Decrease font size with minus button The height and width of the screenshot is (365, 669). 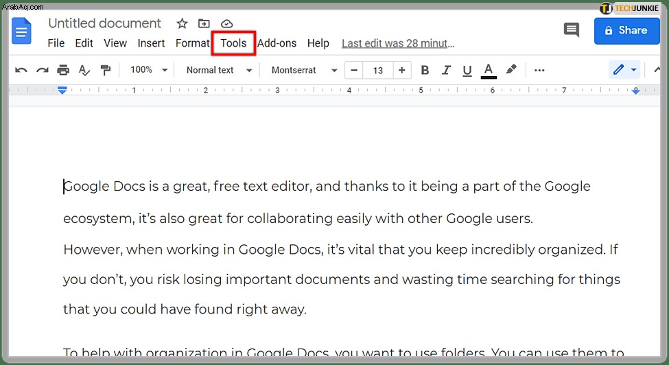353,71
